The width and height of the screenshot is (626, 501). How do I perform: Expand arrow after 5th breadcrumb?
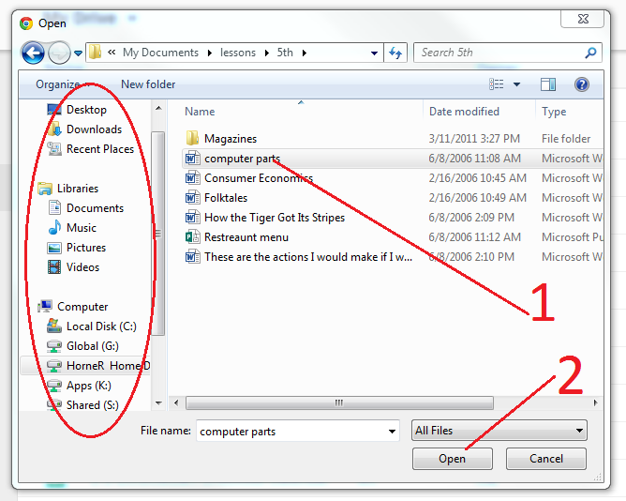tap(305, 53)
